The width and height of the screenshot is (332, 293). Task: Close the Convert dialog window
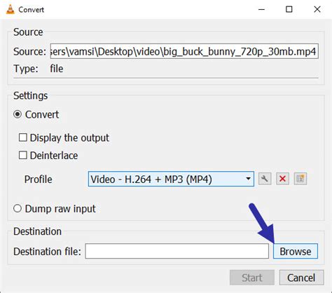(x=317, y=9)
